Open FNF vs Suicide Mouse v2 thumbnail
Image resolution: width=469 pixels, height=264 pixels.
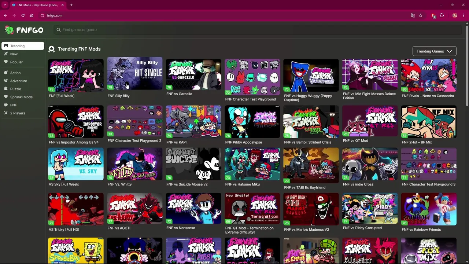coord(193,164)
